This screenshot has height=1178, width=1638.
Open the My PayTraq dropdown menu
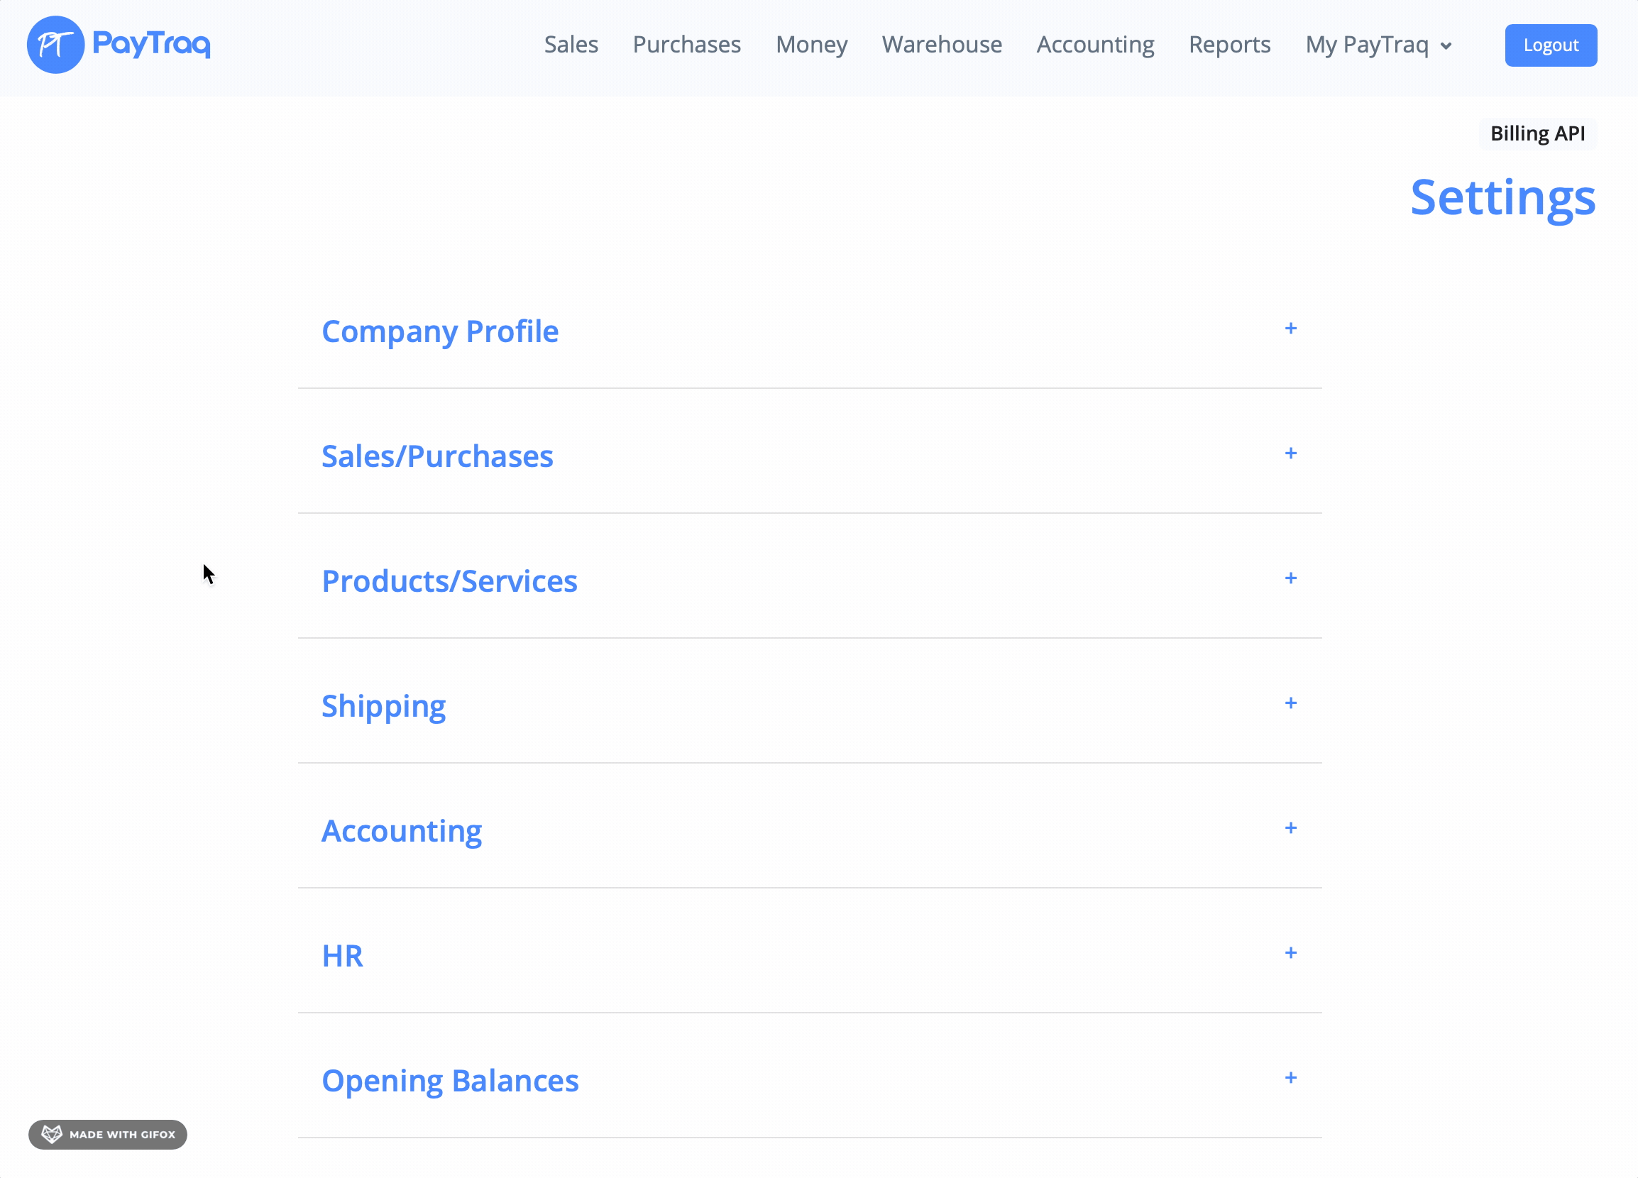coord(1378,45)
